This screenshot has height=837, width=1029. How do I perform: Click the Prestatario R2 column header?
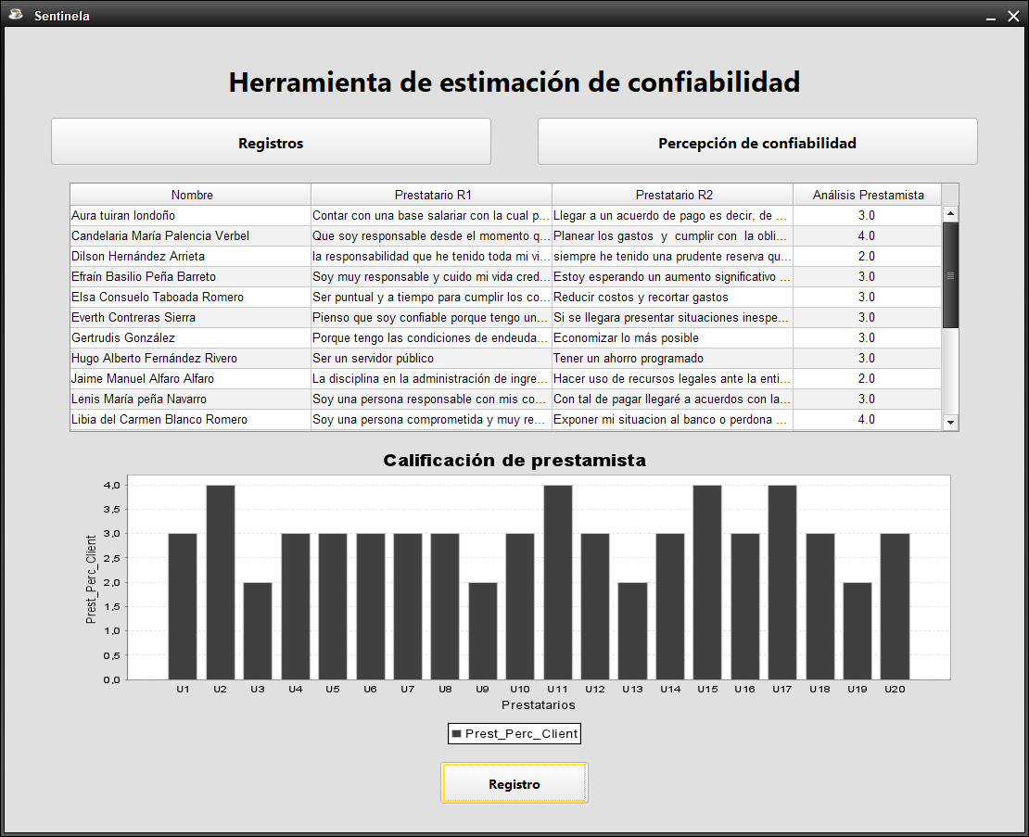(673, 195)
